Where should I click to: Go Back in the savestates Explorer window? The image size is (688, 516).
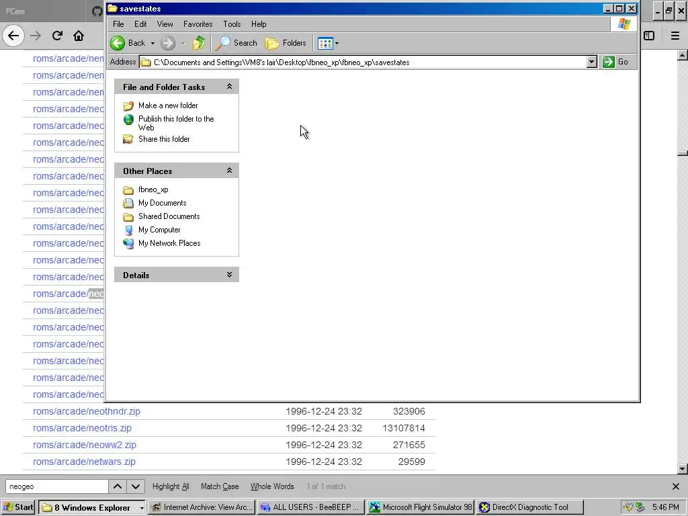tap(128, 43)
